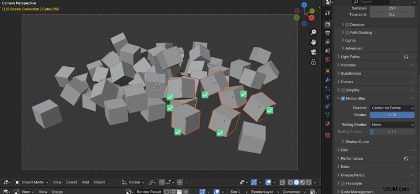Switch to rendered viewport shading
Viewport: 420px width, 194px height.
pyautogui.click(x=309, y=182)
